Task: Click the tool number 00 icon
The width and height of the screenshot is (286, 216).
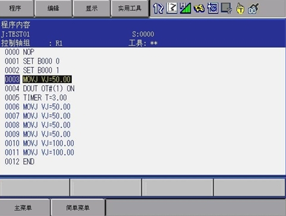Action: [x=253, y=9]
